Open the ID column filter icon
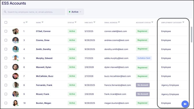The width and height of the screenshot is (194, 109). click(27, 22)
